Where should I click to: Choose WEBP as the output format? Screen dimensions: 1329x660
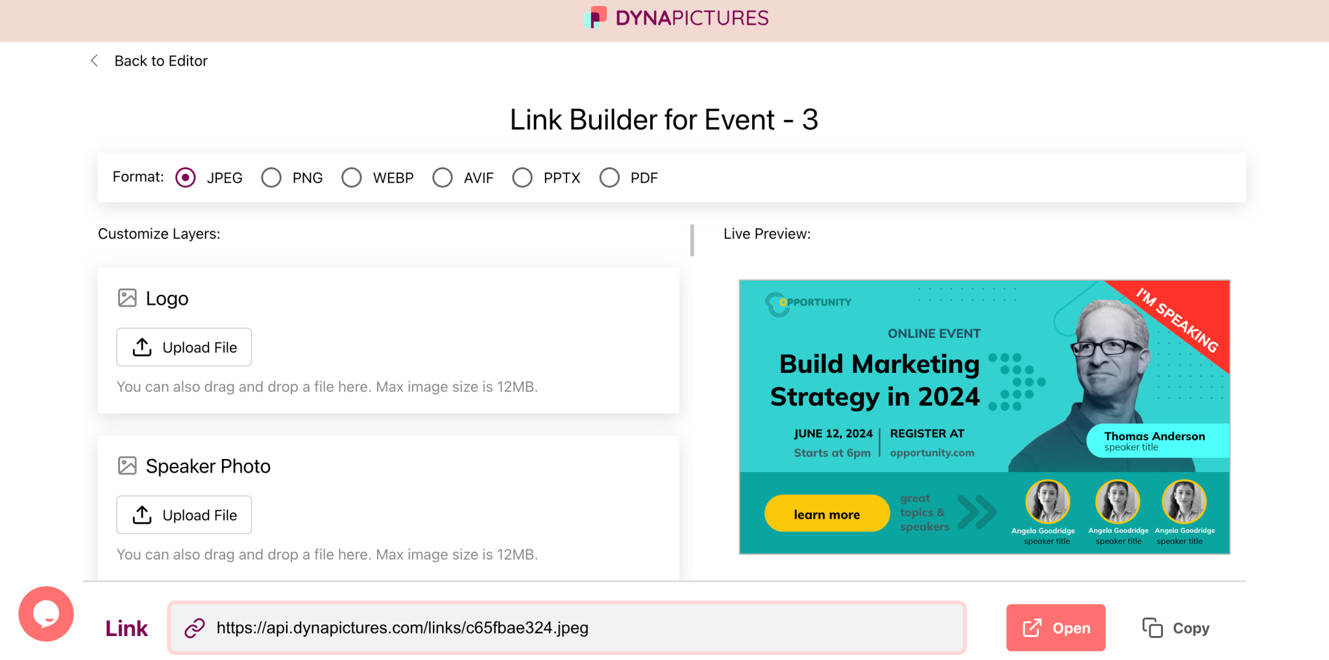point(352,178)
